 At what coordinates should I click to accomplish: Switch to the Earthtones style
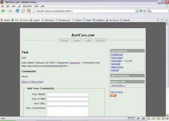pos(117,54)
